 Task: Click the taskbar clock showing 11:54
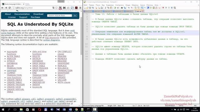click(x=195, y=110)
